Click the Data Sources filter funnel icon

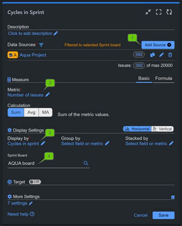click(41, 45)
